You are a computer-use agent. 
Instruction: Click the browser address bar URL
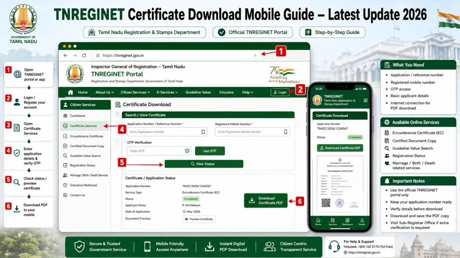(x=123, y=55)
